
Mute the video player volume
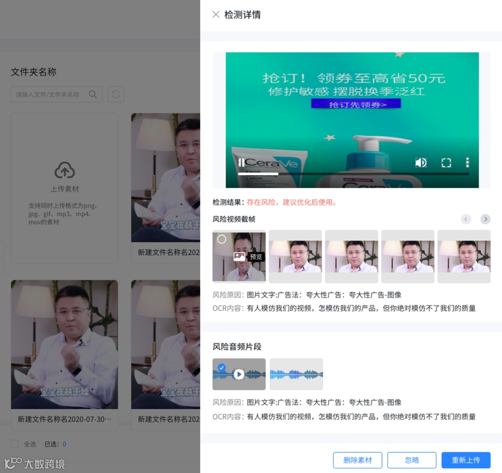[421, 162]
